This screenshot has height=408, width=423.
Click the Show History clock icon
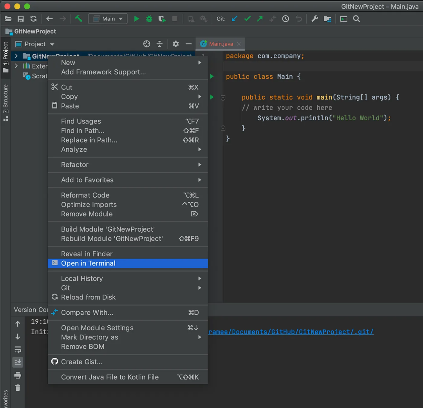pyautogui.click(x=286, y=19)
